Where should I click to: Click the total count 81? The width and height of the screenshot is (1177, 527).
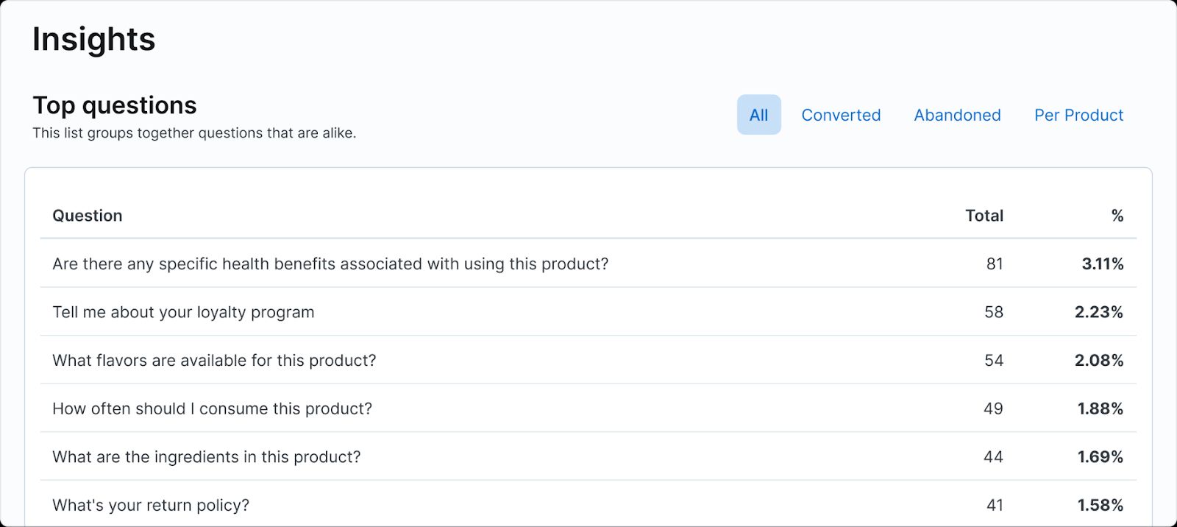tap(995, 263)
